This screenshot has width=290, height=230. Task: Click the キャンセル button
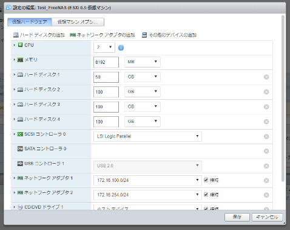coord(267,217)
